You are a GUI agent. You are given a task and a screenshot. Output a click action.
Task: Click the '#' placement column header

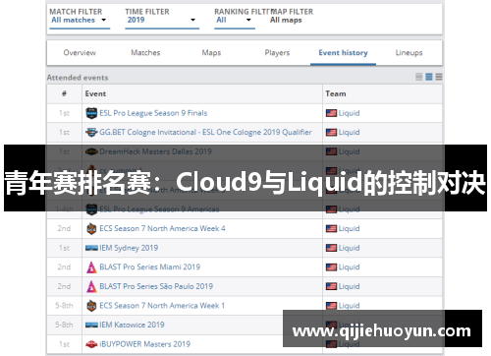(x=64, y=93)
